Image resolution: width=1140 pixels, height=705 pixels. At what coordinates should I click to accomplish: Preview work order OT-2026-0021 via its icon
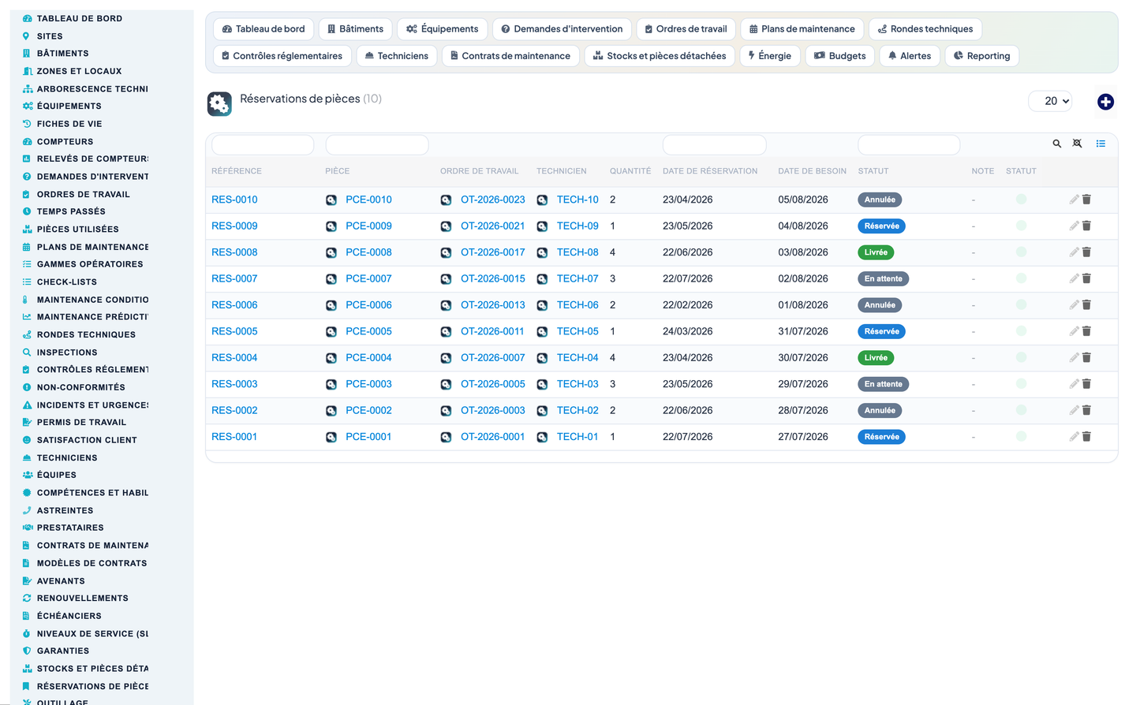pyautogui.click(x=446, y=226)
